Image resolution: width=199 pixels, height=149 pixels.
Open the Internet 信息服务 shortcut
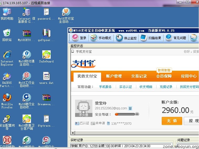pos(27,15)
